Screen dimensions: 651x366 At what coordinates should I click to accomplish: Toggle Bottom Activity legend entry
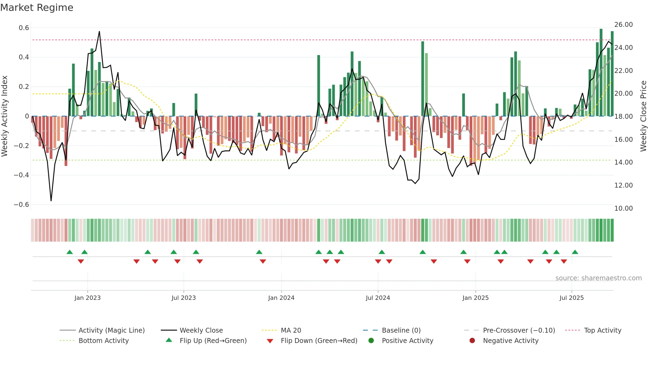94,341
